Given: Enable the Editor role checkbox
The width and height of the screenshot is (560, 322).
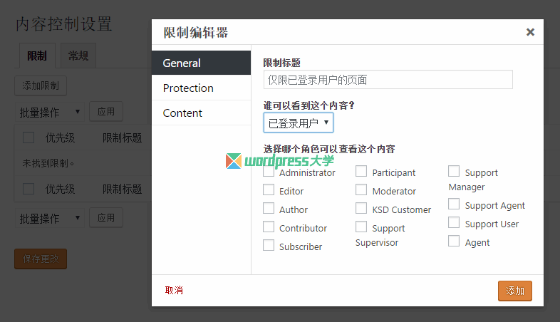Looking at the screenshot, I should coord(269,190).
